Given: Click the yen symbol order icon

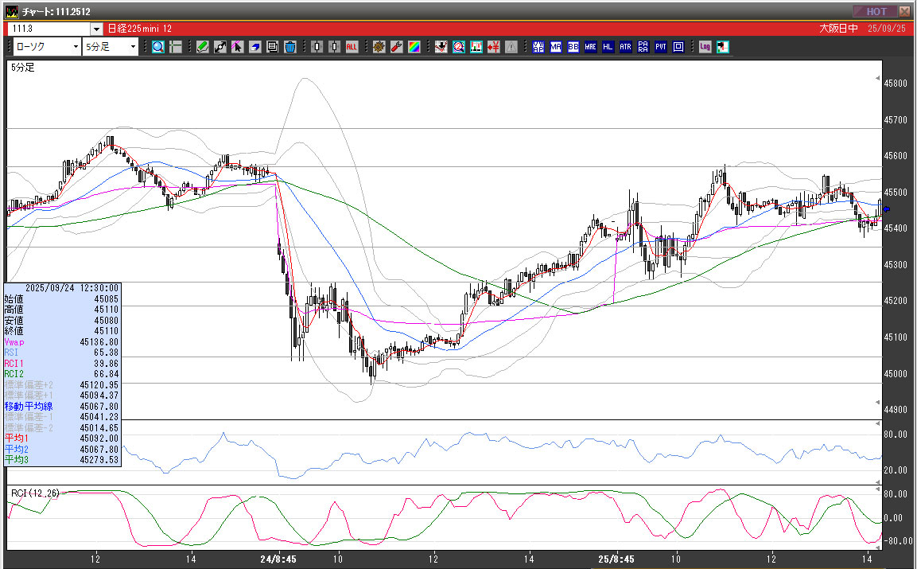Looking at the screenshot, I should (493, 47).
